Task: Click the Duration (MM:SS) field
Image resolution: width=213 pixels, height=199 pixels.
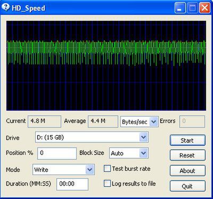Action: [x=72, y=184]
